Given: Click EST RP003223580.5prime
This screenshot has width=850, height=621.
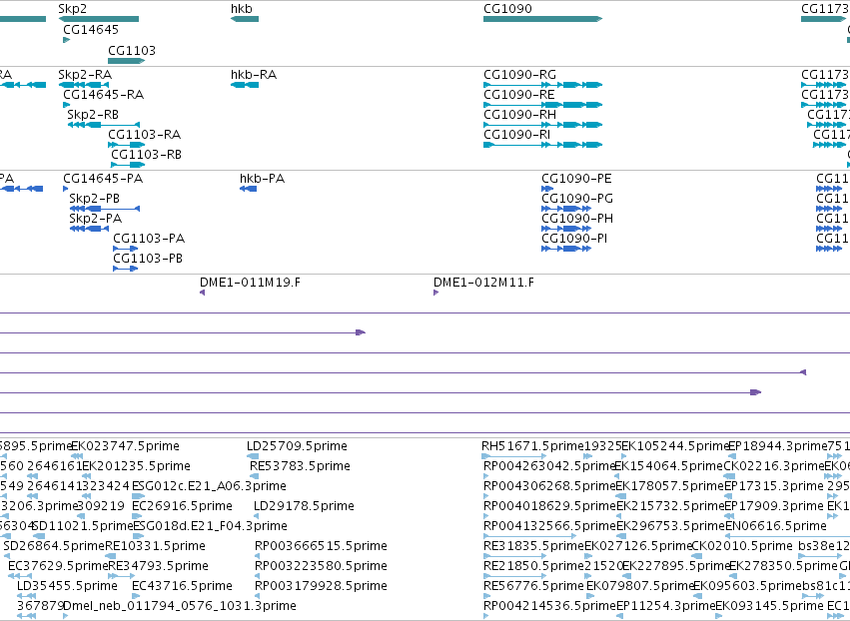Looking at the screenshot, I should coord(321,566).
